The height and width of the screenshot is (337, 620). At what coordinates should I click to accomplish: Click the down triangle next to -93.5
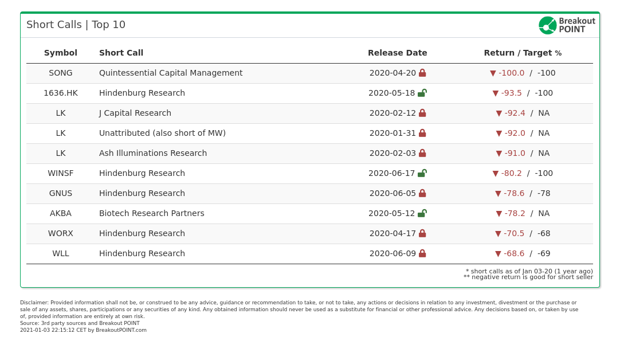click(x=496, y=93)
